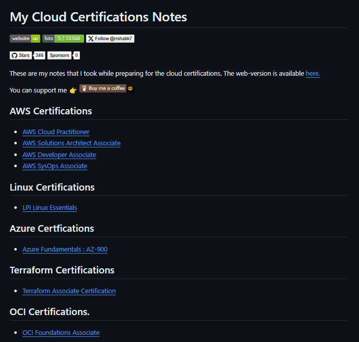Click the pointing hand emoji

pos(73,90)
